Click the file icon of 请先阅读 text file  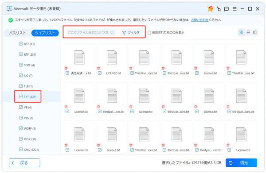click(79, 58)
